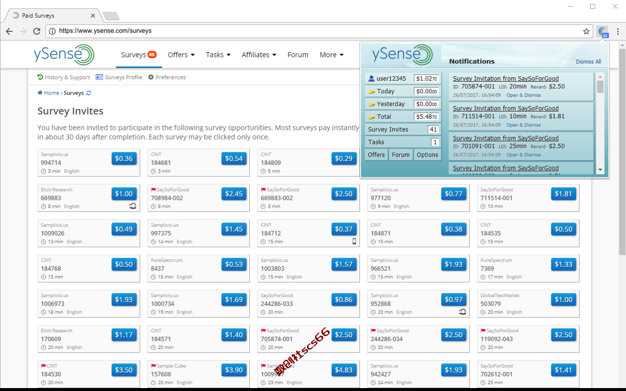Click the clock icon on survey 994714
The image size is (626, 391).
pyautogui.click(x=44, y=171)
